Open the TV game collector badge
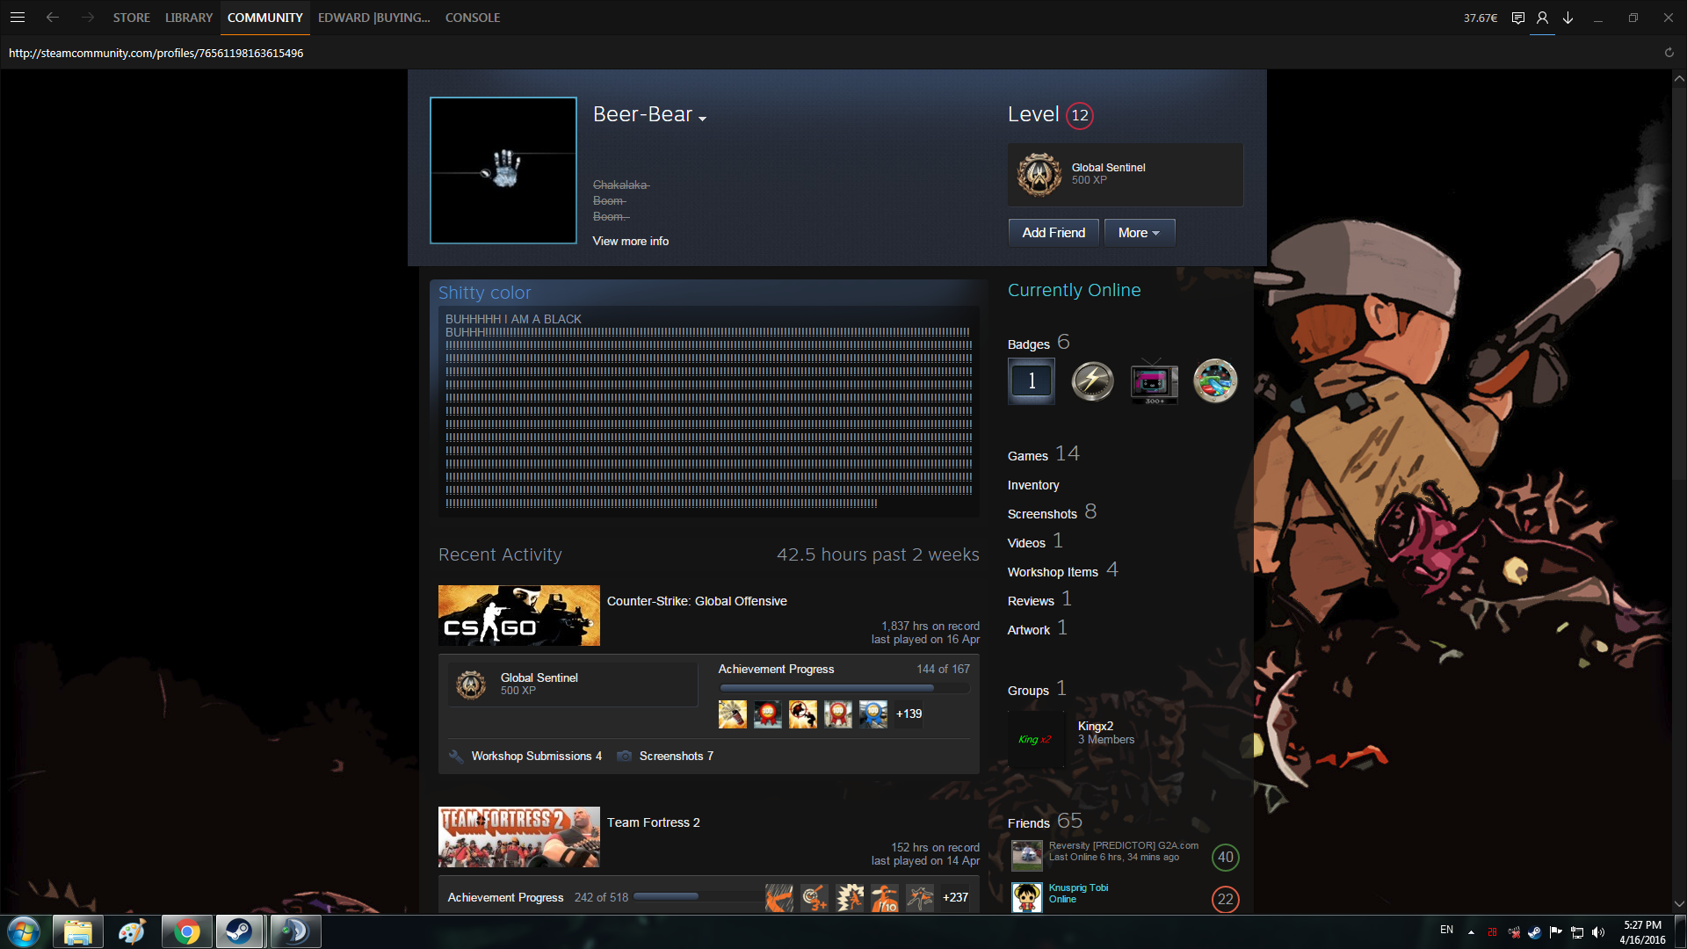Viewport: 1687px width, 949px height. [x=1154, y=381]
